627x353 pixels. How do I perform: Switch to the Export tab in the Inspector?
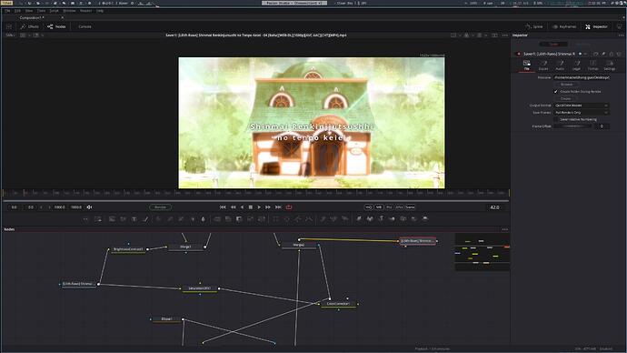pyautogui.click(x=543, y=66)
